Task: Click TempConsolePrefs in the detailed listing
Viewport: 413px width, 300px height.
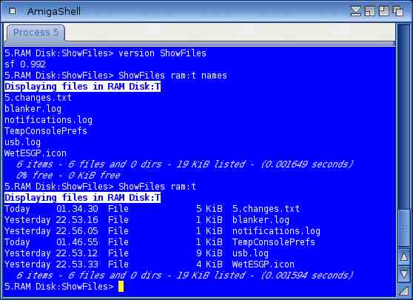Action: (274, 242)
